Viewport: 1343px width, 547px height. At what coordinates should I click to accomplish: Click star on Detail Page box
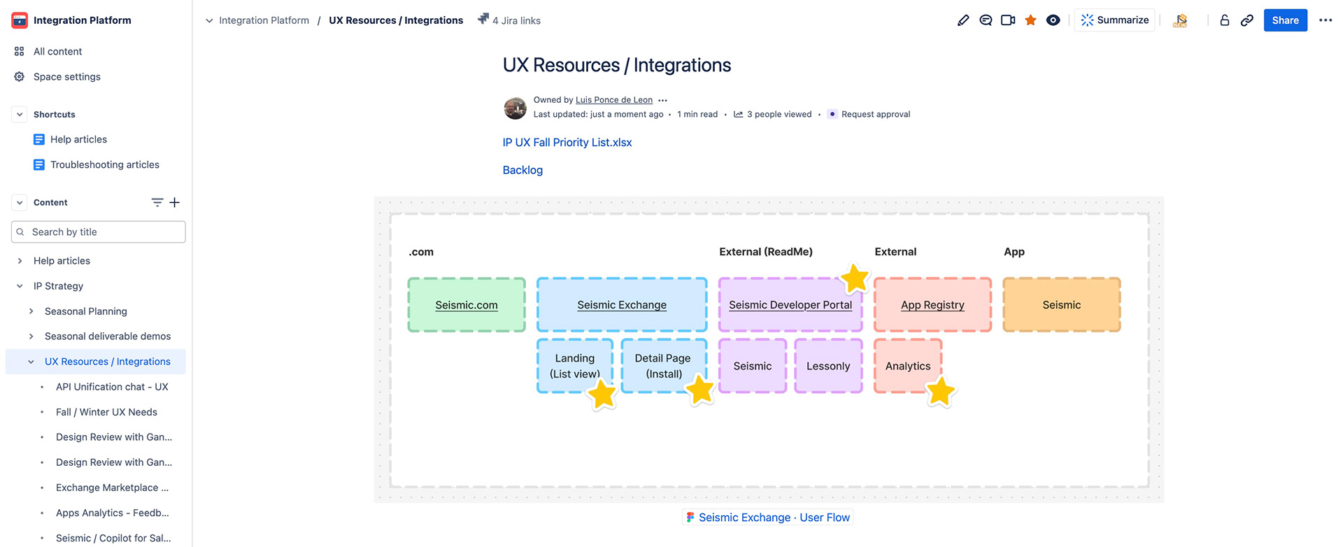[x=699, y=390]
